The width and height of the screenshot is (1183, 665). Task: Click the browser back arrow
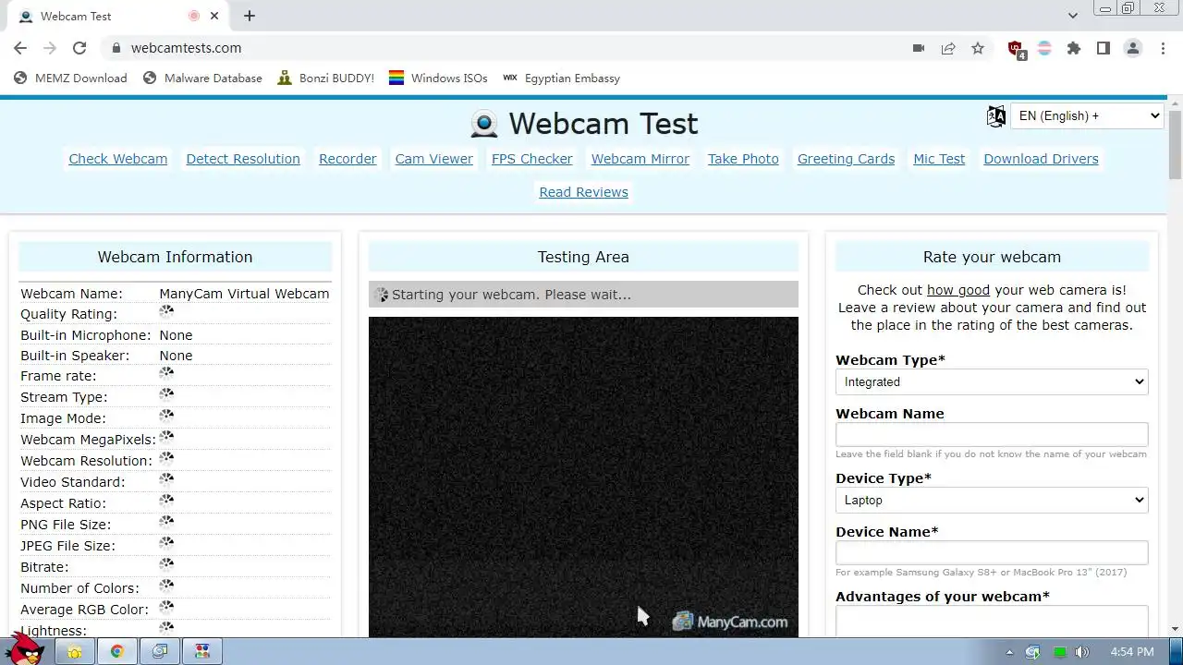pos(20,48)
